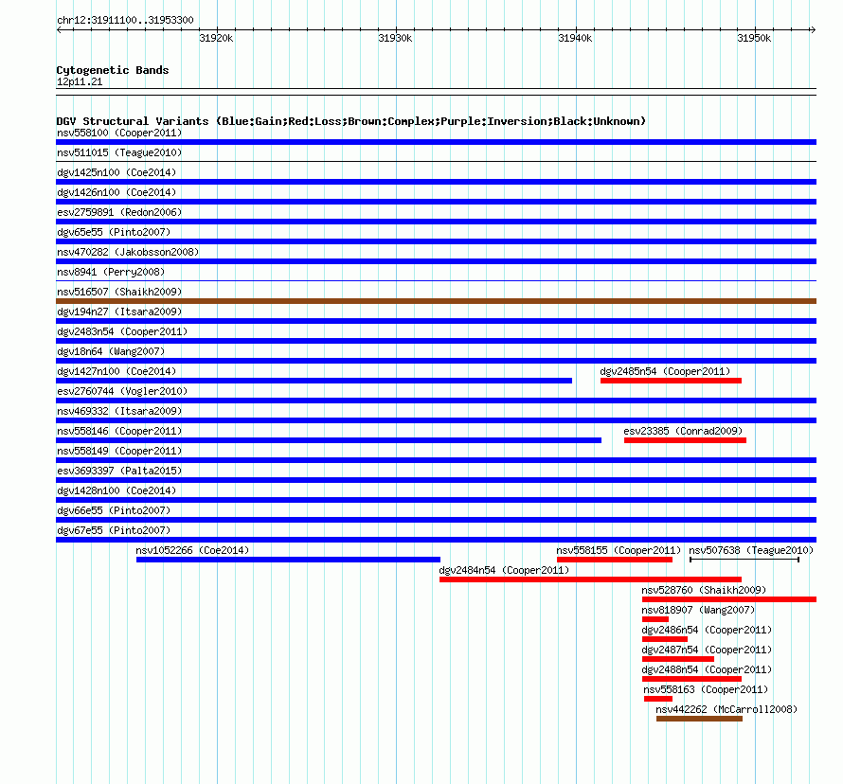Click the nsv470282 (Jakobsson2008) variant label
Screen dimensions: 843x784
pos(128,252)
